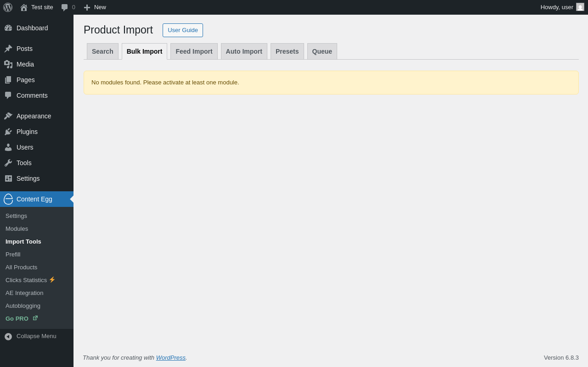Click the Appearance paintbrush icon
Screen dimensions: 588x367
click(8, 116)
